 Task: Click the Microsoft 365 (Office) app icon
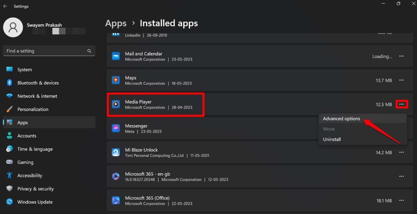(x=116, y=200)
